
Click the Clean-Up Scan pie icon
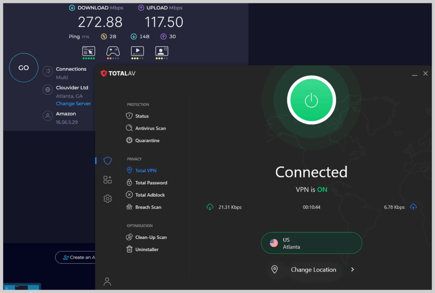(129, 237)
